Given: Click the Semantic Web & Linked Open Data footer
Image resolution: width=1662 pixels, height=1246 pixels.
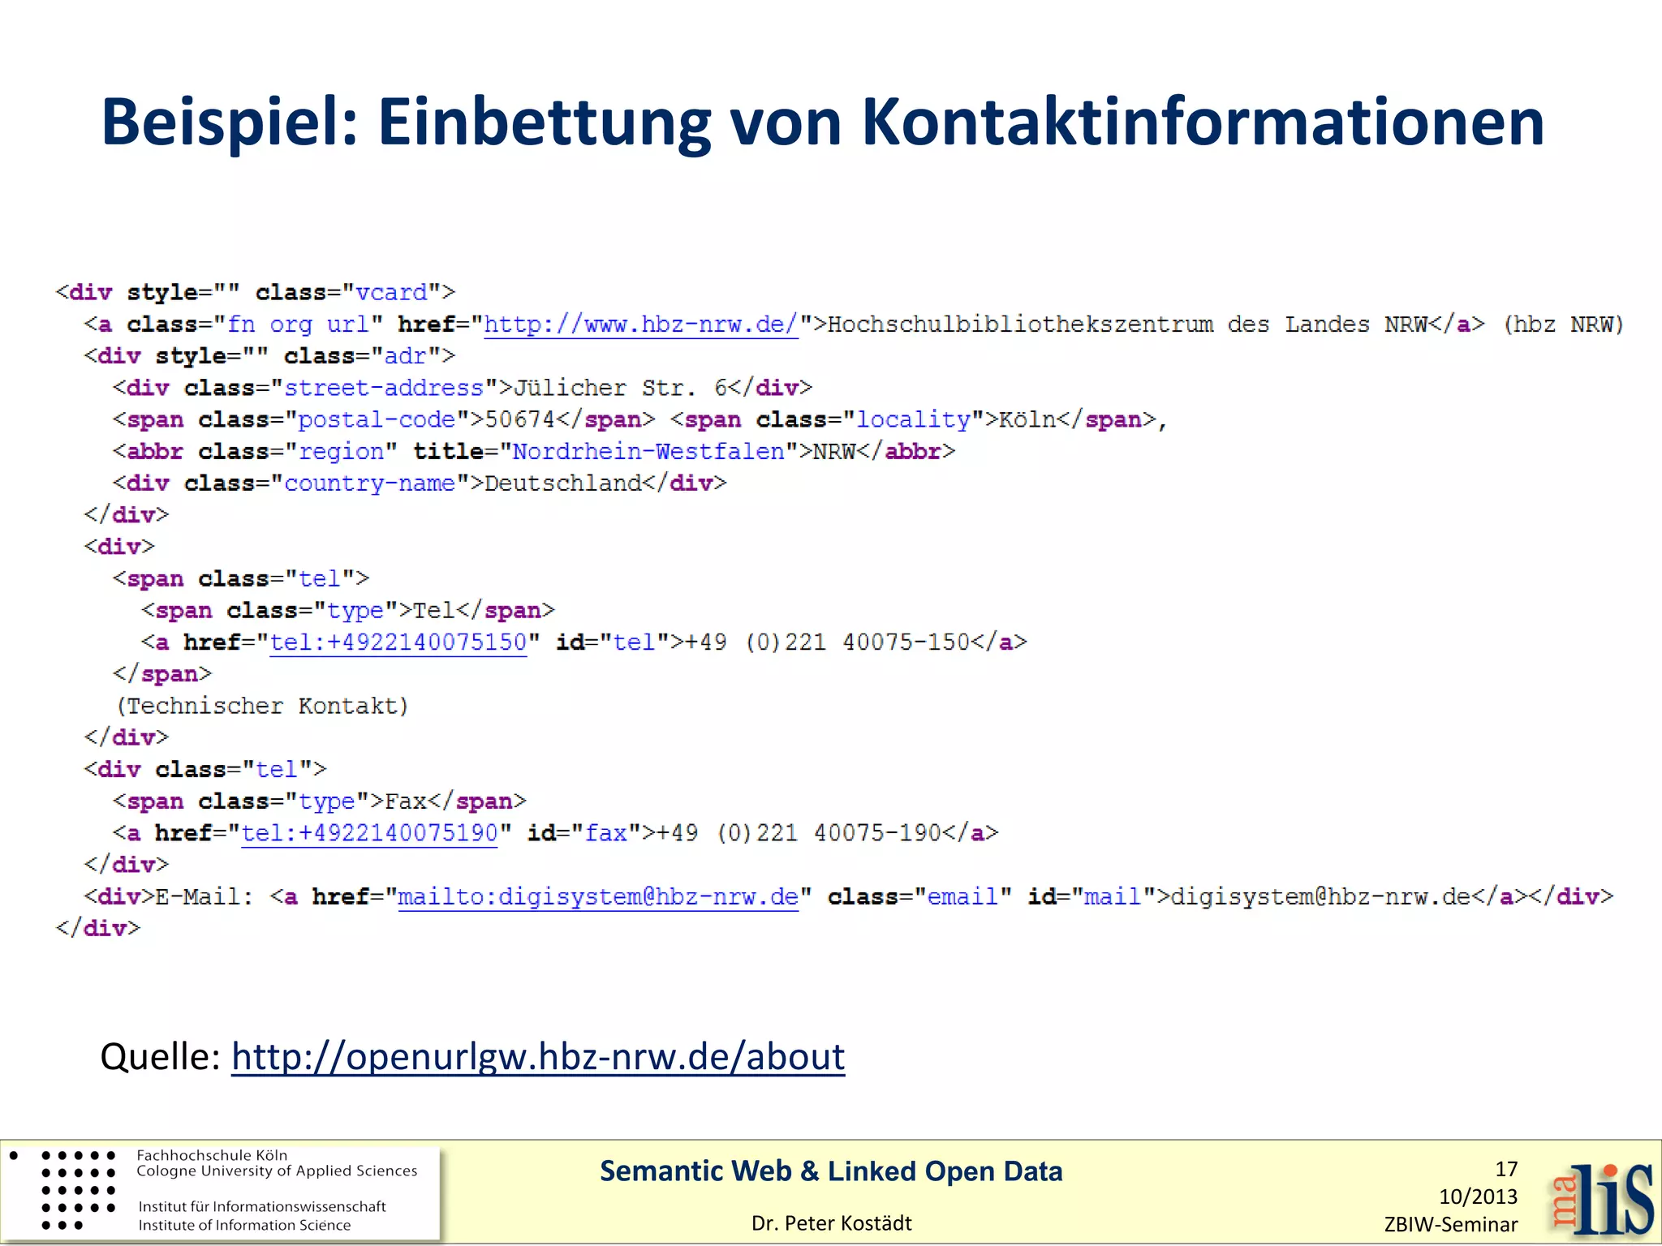Looking at the screenshot, I should (x=830, y=1171).
